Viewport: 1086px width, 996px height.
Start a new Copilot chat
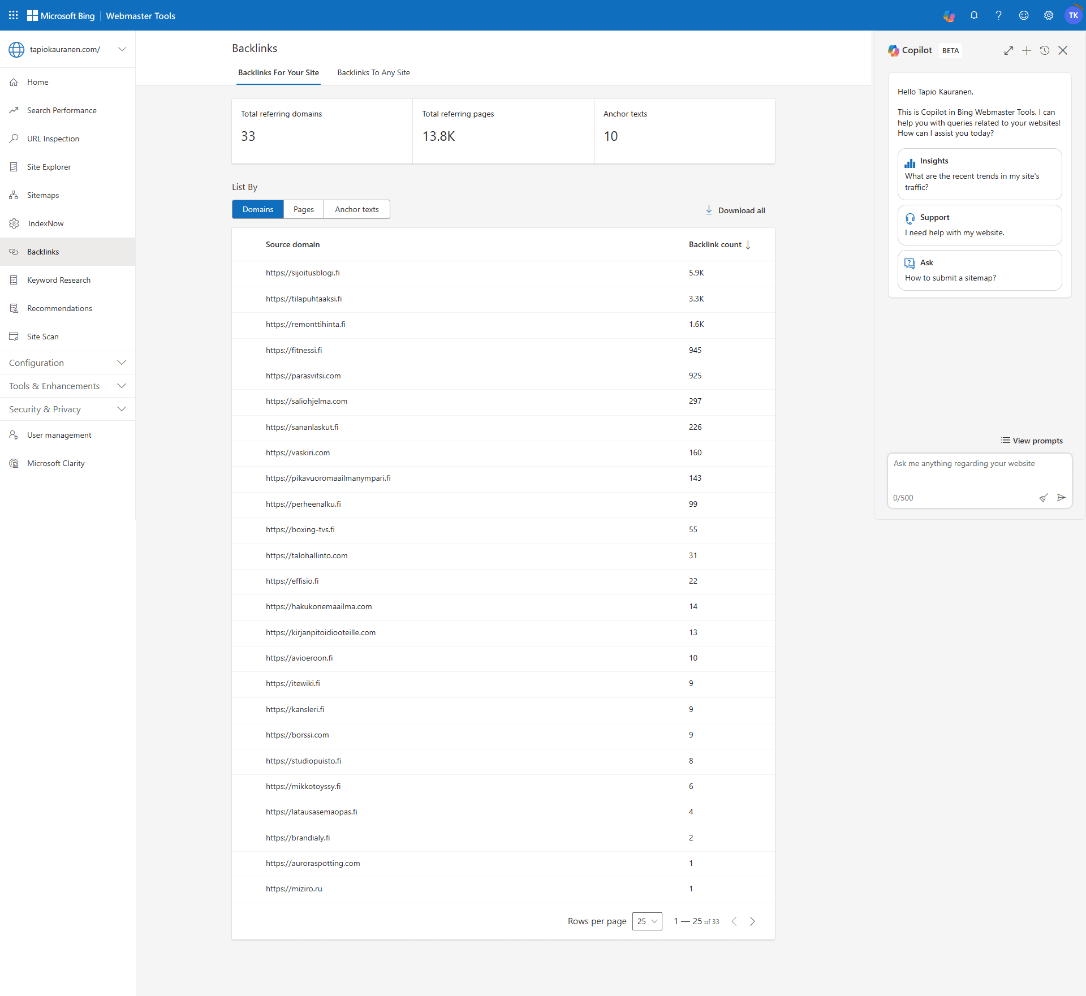pos(1027,50)
